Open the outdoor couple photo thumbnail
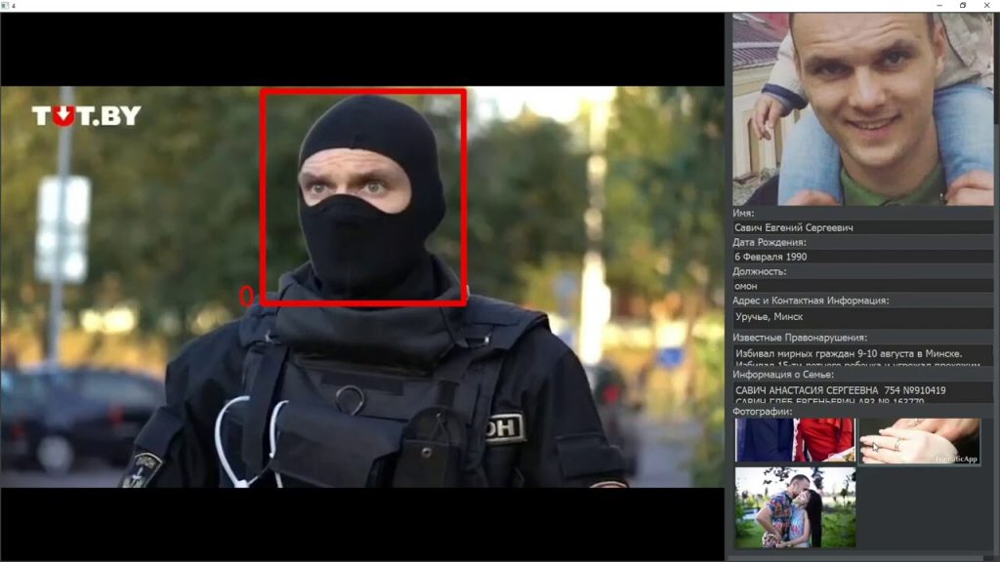This screenshot has height=562, width=1000. pos(795,506)
